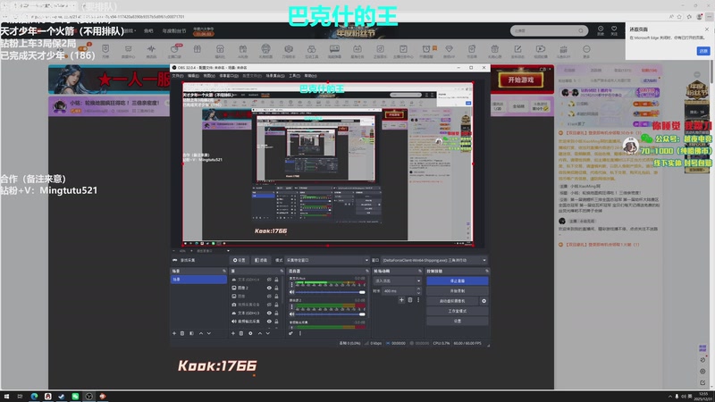715x402 pixels.
Task: Pop out the Scenes dock via its header icon
Action: click(224, 272)
